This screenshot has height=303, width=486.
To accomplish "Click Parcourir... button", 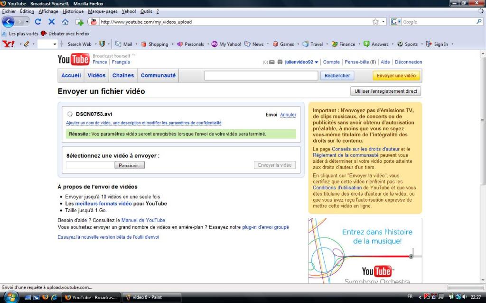I will coord(130,165).
